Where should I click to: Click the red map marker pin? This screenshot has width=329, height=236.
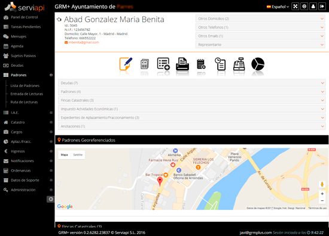click(160, 181)
